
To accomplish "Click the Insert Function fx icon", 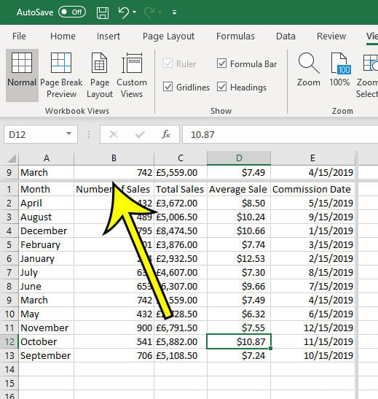I will point(166,134).
